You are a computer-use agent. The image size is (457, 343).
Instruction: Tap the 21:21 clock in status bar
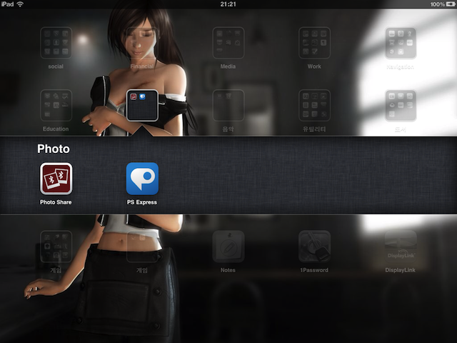(228, 4)
